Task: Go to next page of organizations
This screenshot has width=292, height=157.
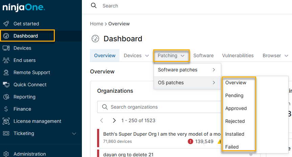Action: 114,120
